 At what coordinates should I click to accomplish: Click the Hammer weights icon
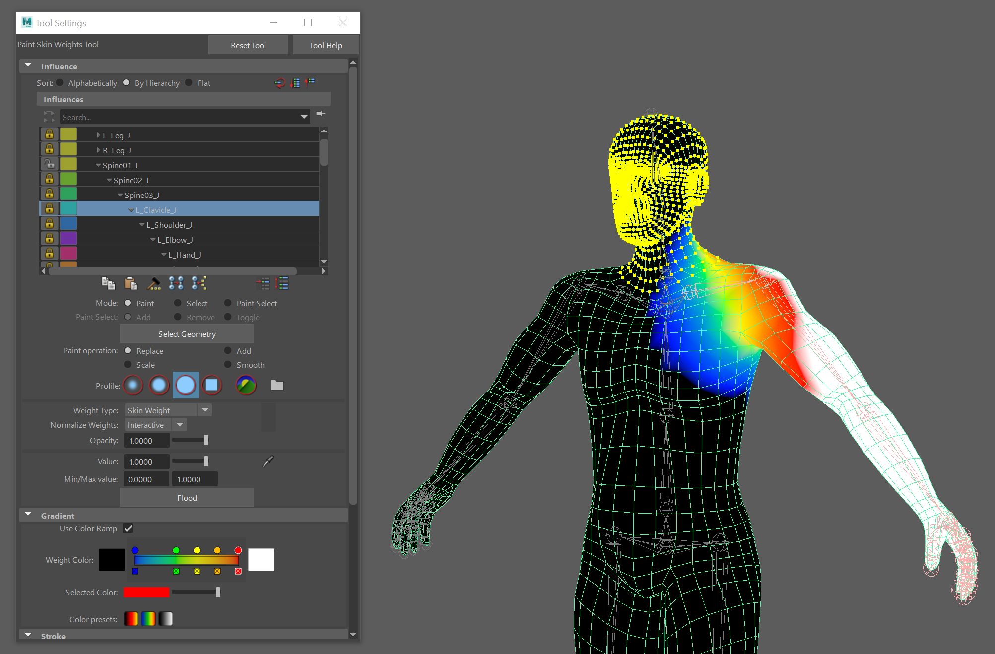pyautogui.click(x=154, y=283)
